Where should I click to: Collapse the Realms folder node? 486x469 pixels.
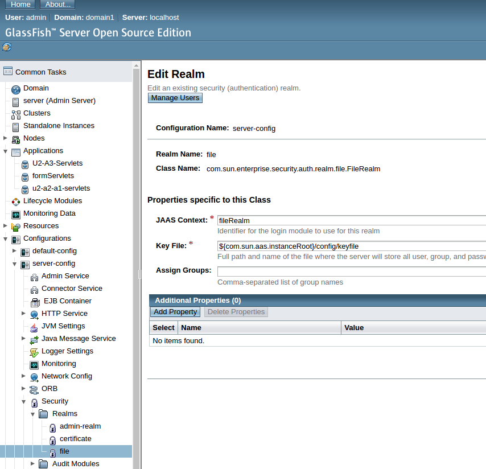[32, 414]
